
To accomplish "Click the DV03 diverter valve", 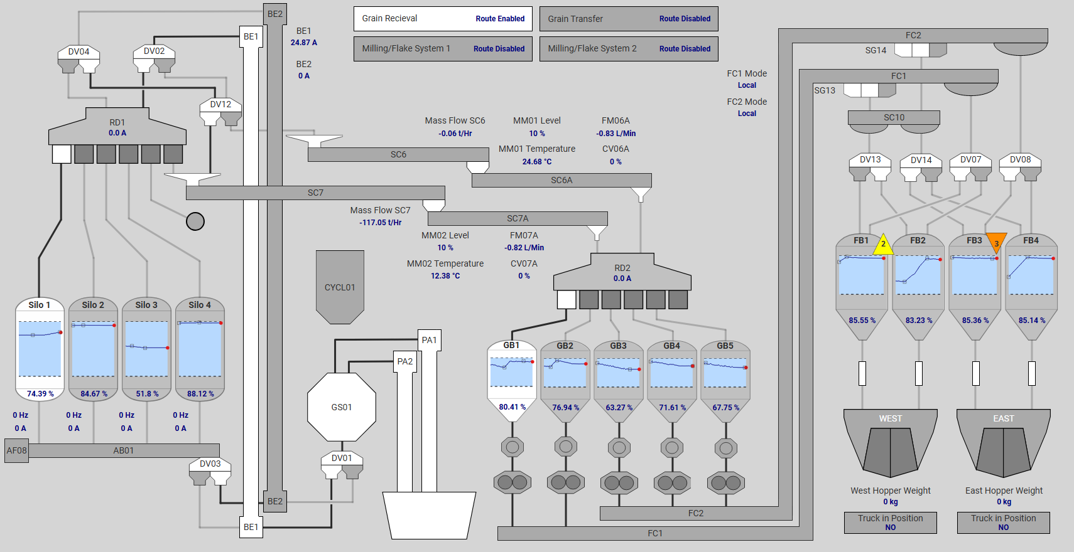I will [x=210, y=471].
